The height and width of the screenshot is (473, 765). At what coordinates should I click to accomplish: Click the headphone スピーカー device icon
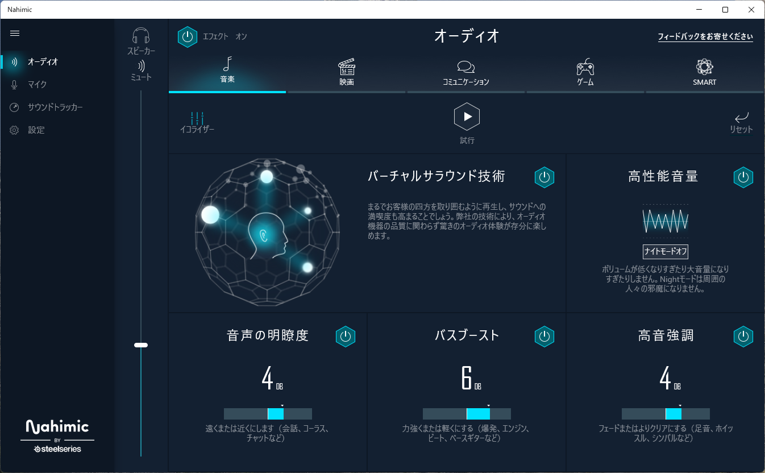point(141,36)
